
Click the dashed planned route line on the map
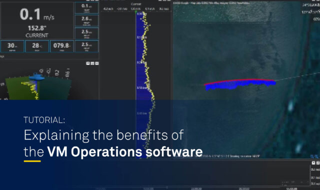coord(297,76)
